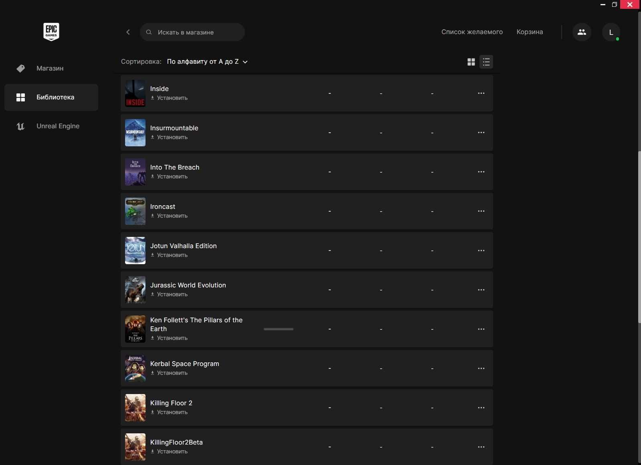Install KillingFloor2Beta via Установить
The image size is (641, 465).
coord(169,452)
